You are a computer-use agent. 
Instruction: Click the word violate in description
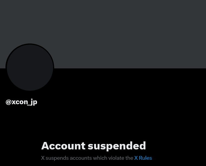[x=115, y=158]
